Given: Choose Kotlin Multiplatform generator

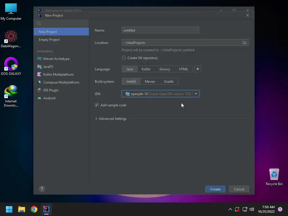Looking at the screenshot, I should [x=61, y=74].
